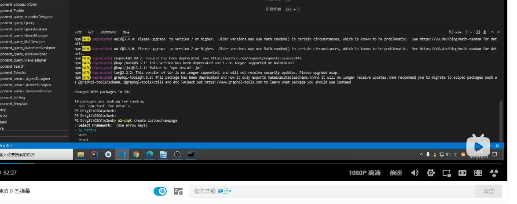Image resolution: width=517 pixels, height=204 pixels.
Task: Enable picture-in-picture mode in the player
Action: tap(447, 173)
